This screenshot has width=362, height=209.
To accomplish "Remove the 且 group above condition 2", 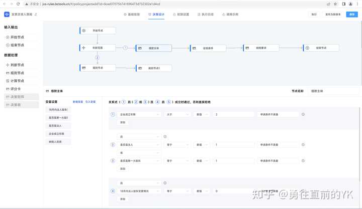I will point(165,136).
